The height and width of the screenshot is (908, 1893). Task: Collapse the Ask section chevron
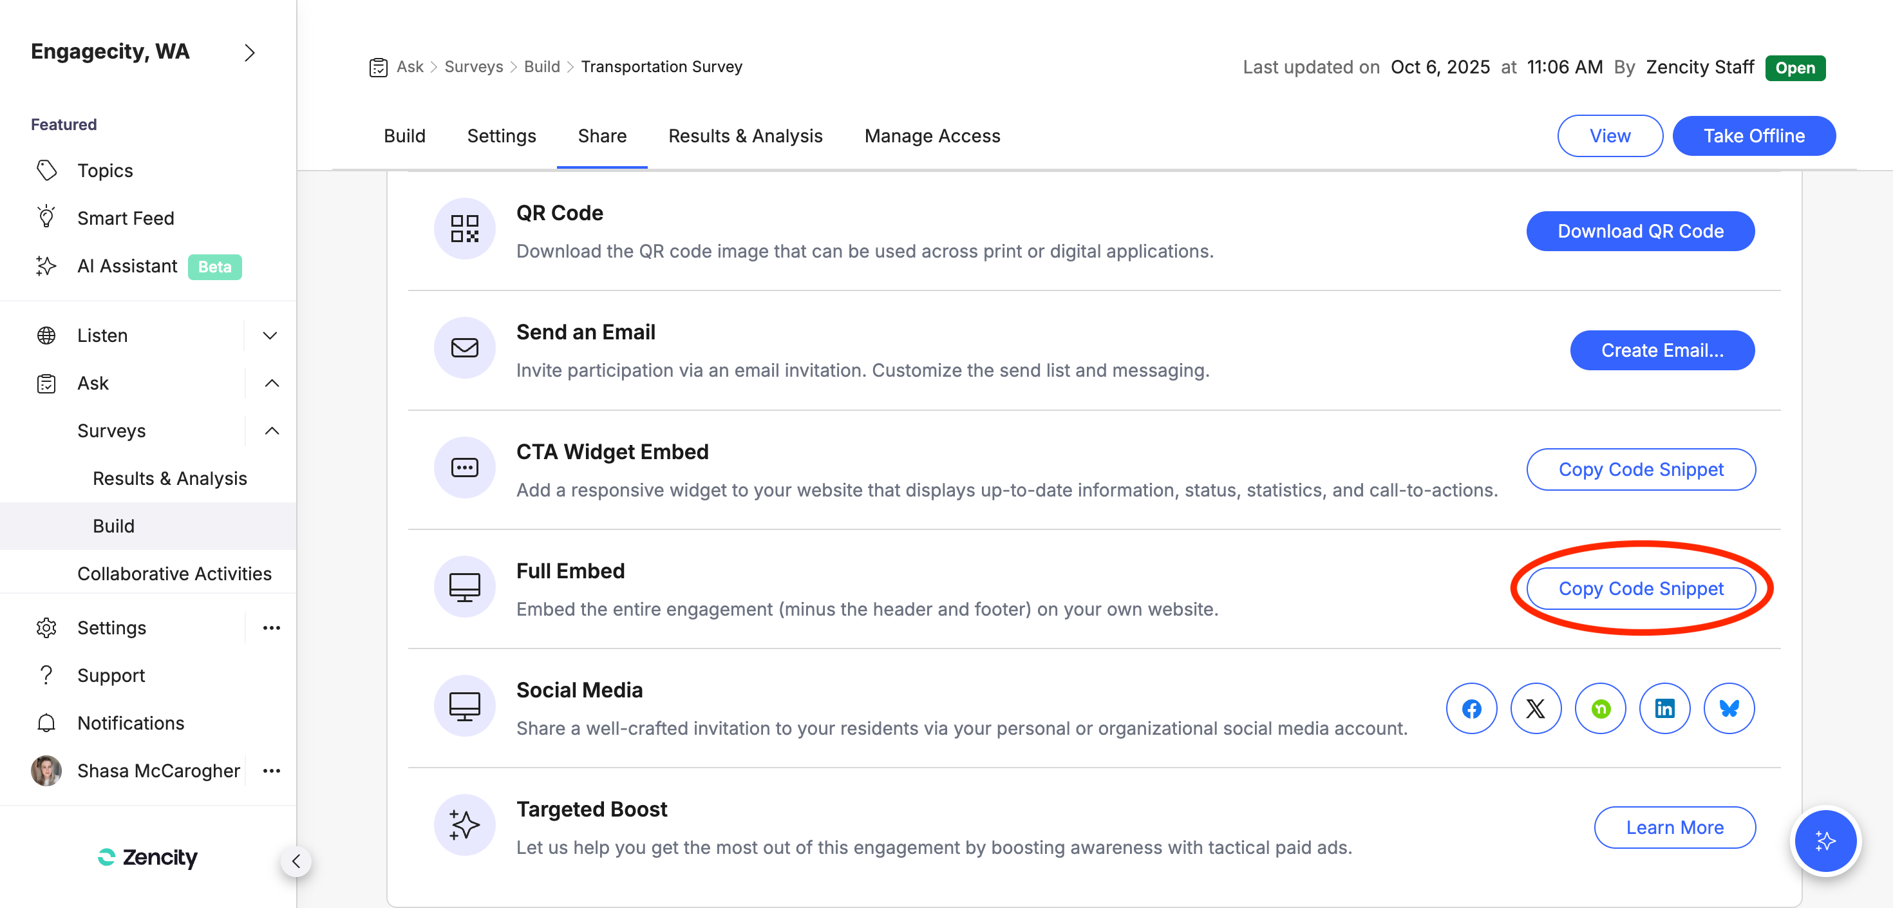(x=272, y=383)
